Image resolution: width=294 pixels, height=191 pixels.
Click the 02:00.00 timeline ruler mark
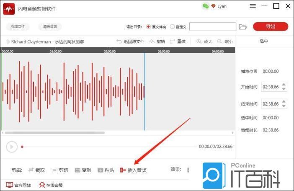click(110, 51)
